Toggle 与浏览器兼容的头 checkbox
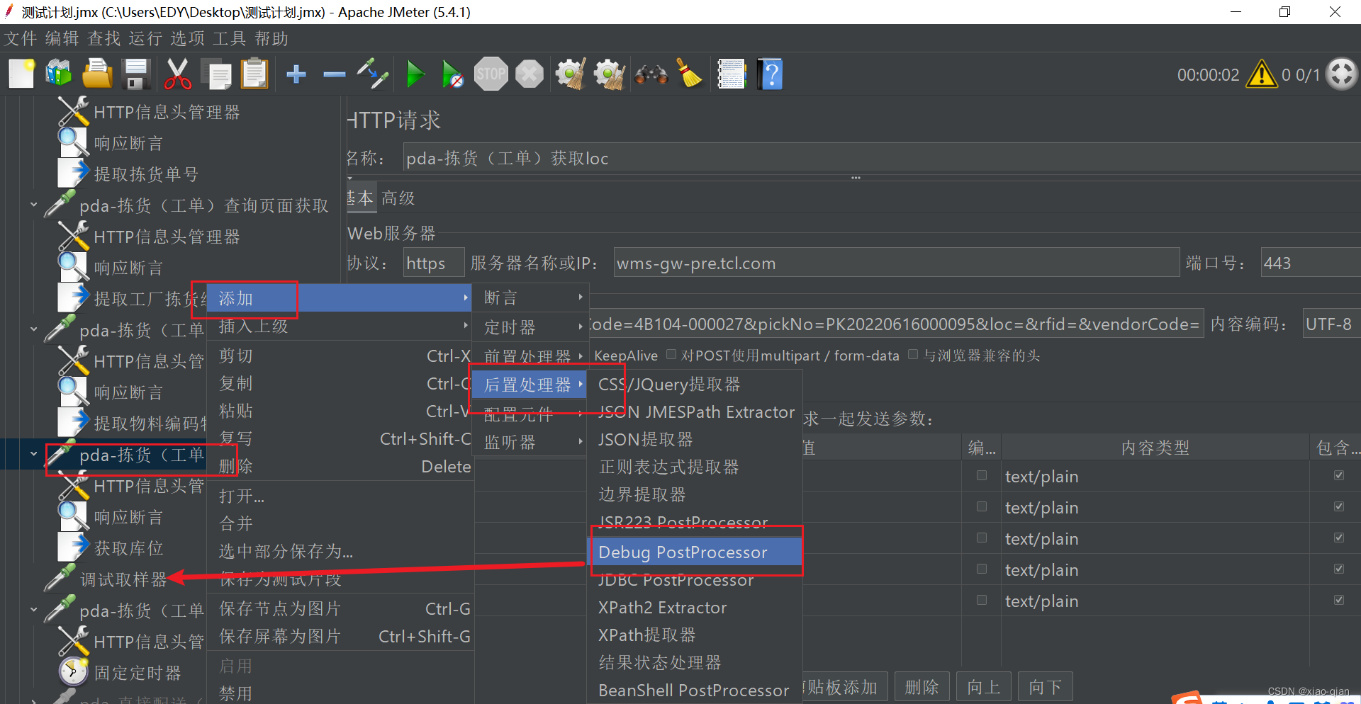Screen dimensions: 1361x704 tap(913, 354)
